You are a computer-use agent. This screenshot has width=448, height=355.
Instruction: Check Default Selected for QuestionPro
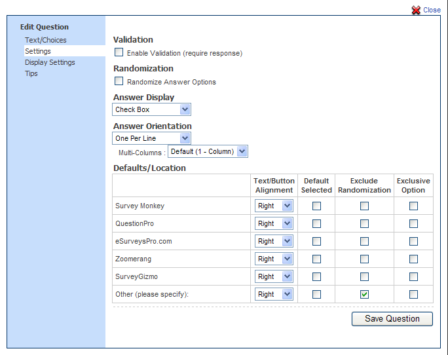point(316,223)
